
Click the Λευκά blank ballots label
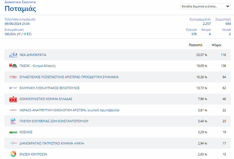[x=226, y=30]
